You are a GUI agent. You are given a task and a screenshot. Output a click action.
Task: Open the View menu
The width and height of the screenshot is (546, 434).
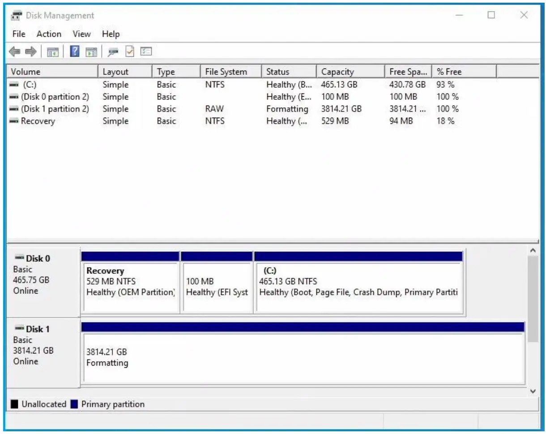[81, 34]
